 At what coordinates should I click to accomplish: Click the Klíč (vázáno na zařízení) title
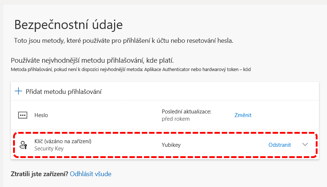click(62, 141)
